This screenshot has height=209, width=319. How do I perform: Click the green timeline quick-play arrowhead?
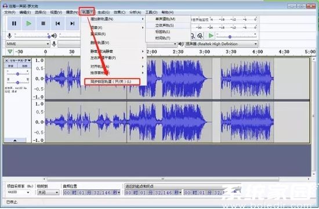(x=10, y=52)
